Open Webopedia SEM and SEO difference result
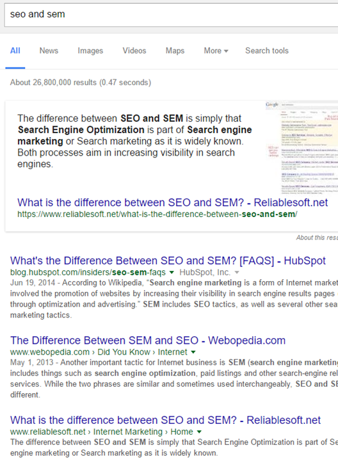The image size is (338, 461). coord(148,340)
